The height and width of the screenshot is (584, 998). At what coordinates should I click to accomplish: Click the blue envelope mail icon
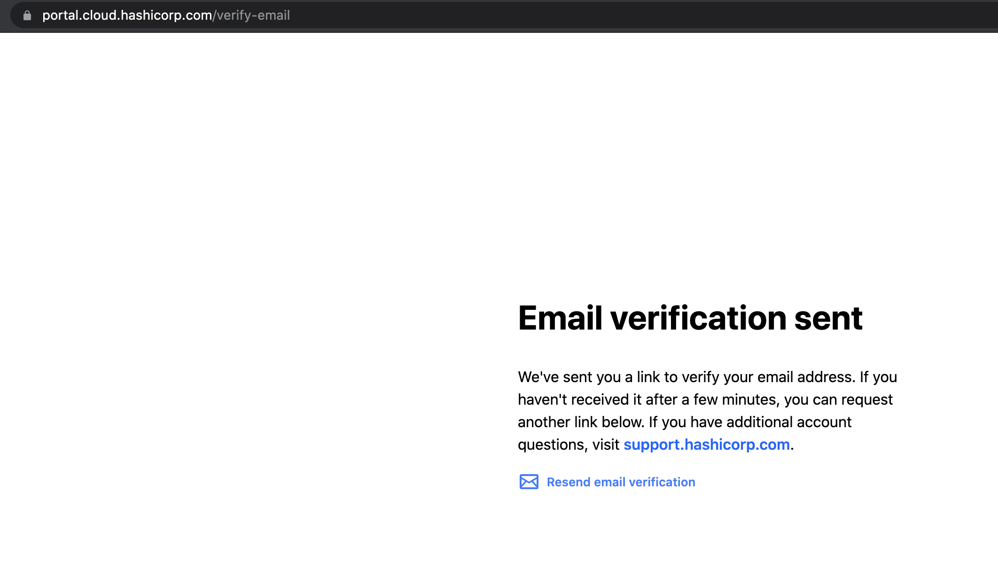pos(529,482)
